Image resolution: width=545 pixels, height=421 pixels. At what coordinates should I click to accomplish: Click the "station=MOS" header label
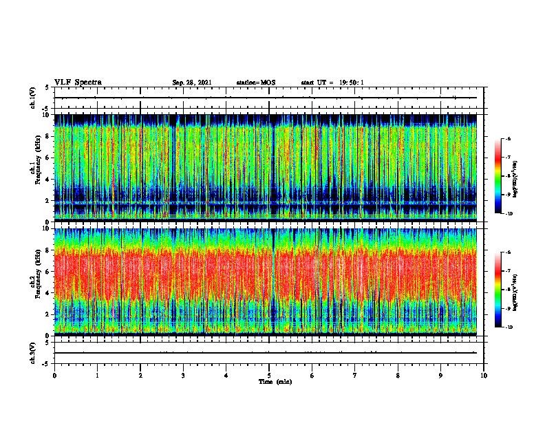click(x=256, y=83)
